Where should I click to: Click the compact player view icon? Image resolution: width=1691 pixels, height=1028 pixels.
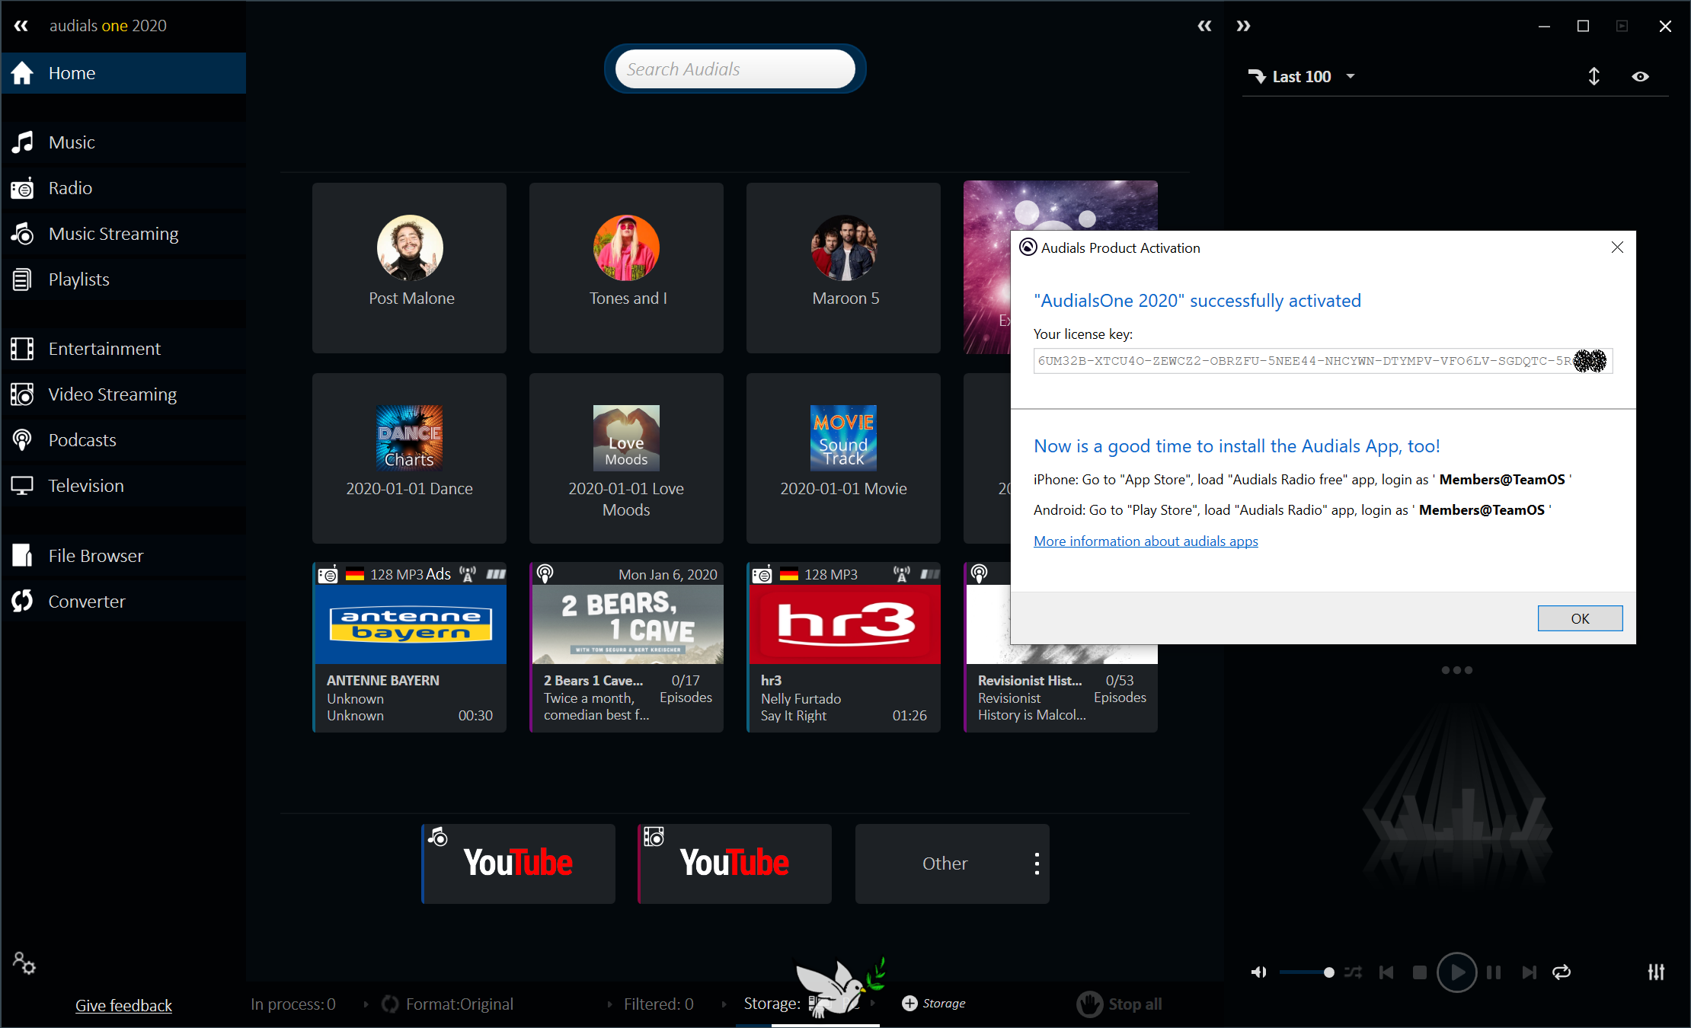point(1622,26)
